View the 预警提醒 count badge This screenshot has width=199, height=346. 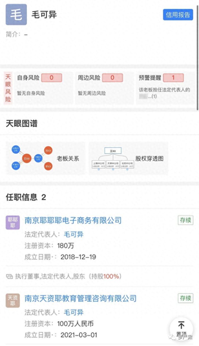coord(173,78)
